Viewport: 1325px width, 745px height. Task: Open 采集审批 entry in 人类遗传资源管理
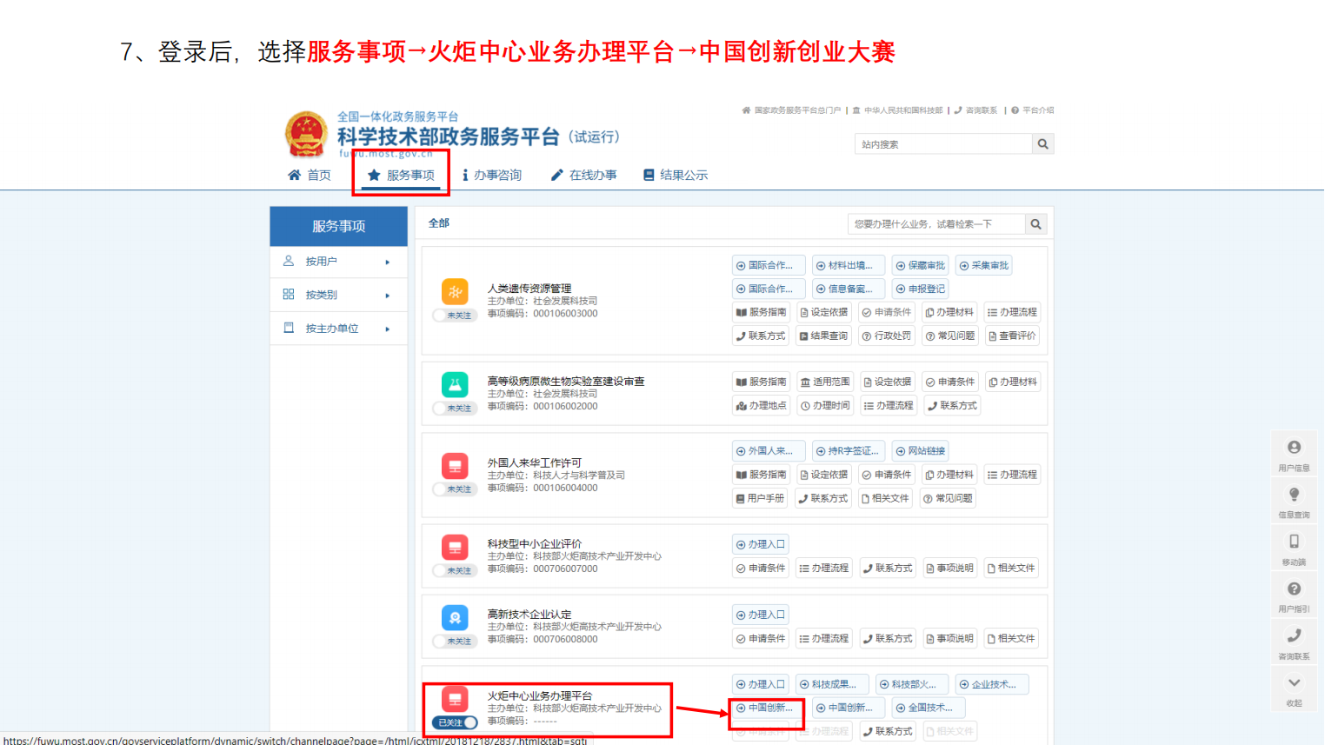pyautogui.click(x=984, y=265)
